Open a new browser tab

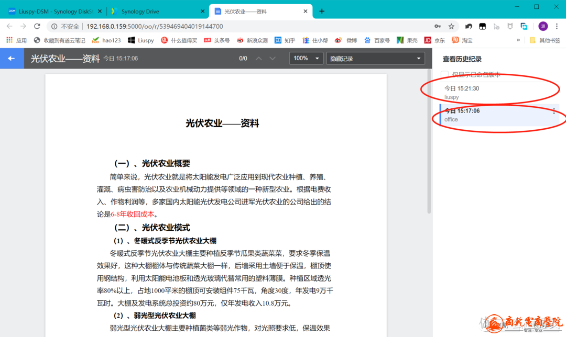coord(322,12)
